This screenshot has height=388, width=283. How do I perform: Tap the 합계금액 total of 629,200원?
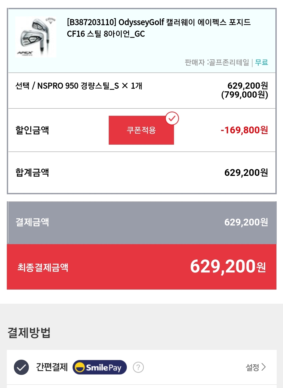point(246,173)
